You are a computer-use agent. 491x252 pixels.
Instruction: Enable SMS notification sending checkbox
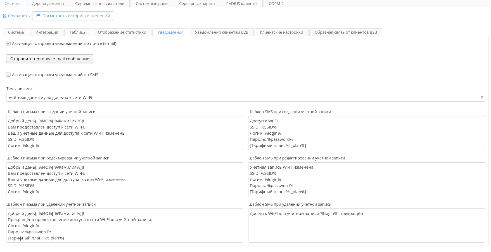click(x=8, y=75)
